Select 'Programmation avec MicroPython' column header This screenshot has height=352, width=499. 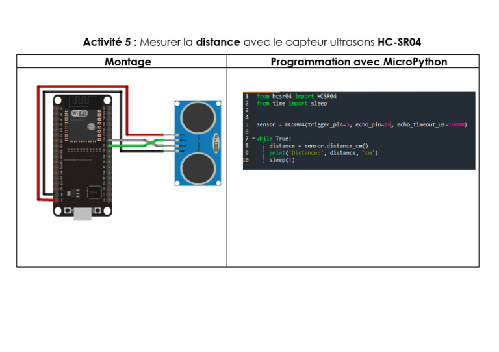click(x=359, y=62)
